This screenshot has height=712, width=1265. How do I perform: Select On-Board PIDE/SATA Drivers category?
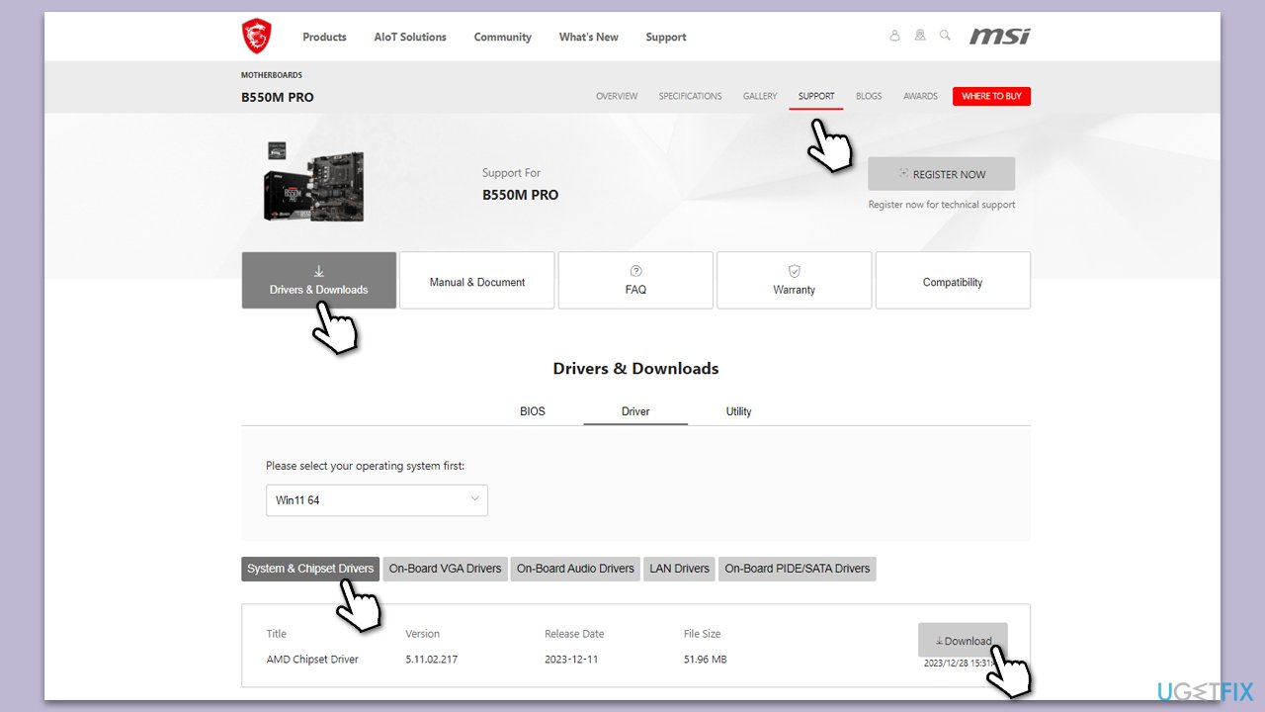(797, 569)
